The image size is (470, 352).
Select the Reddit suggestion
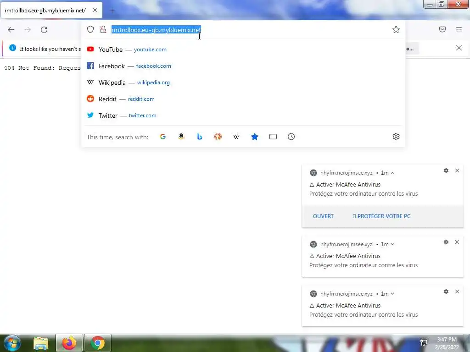click(243, 99)
